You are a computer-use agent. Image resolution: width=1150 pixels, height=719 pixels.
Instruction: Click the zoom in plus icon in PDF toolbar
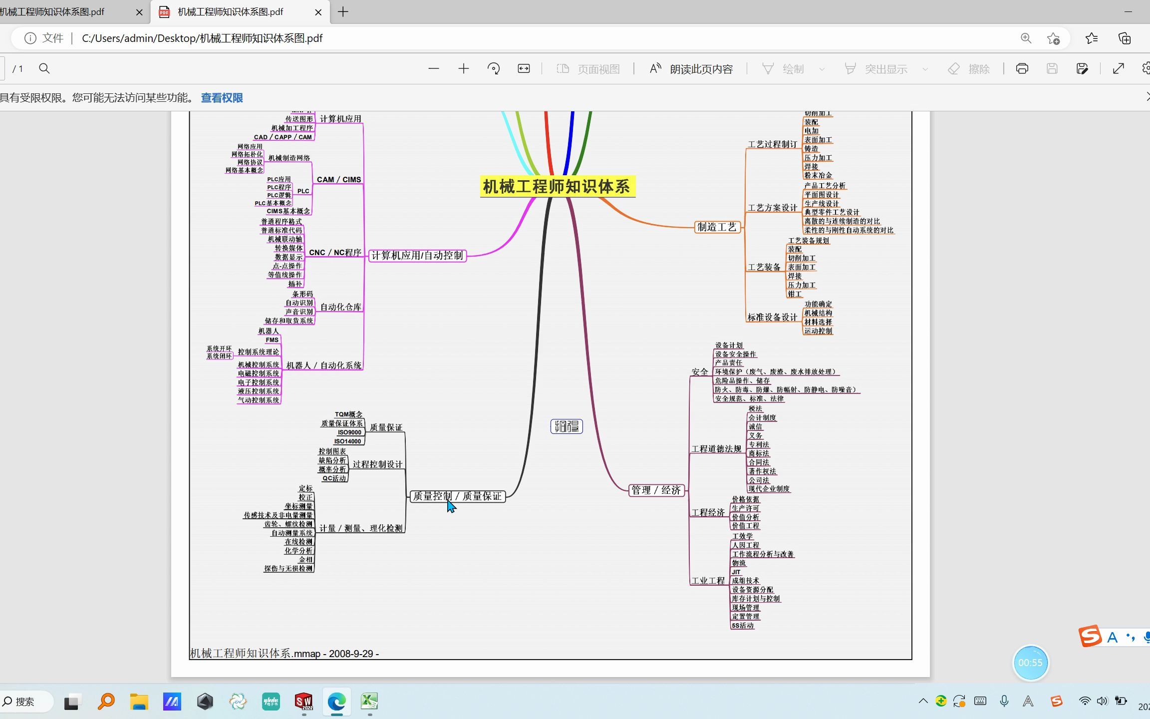(463, 69)
